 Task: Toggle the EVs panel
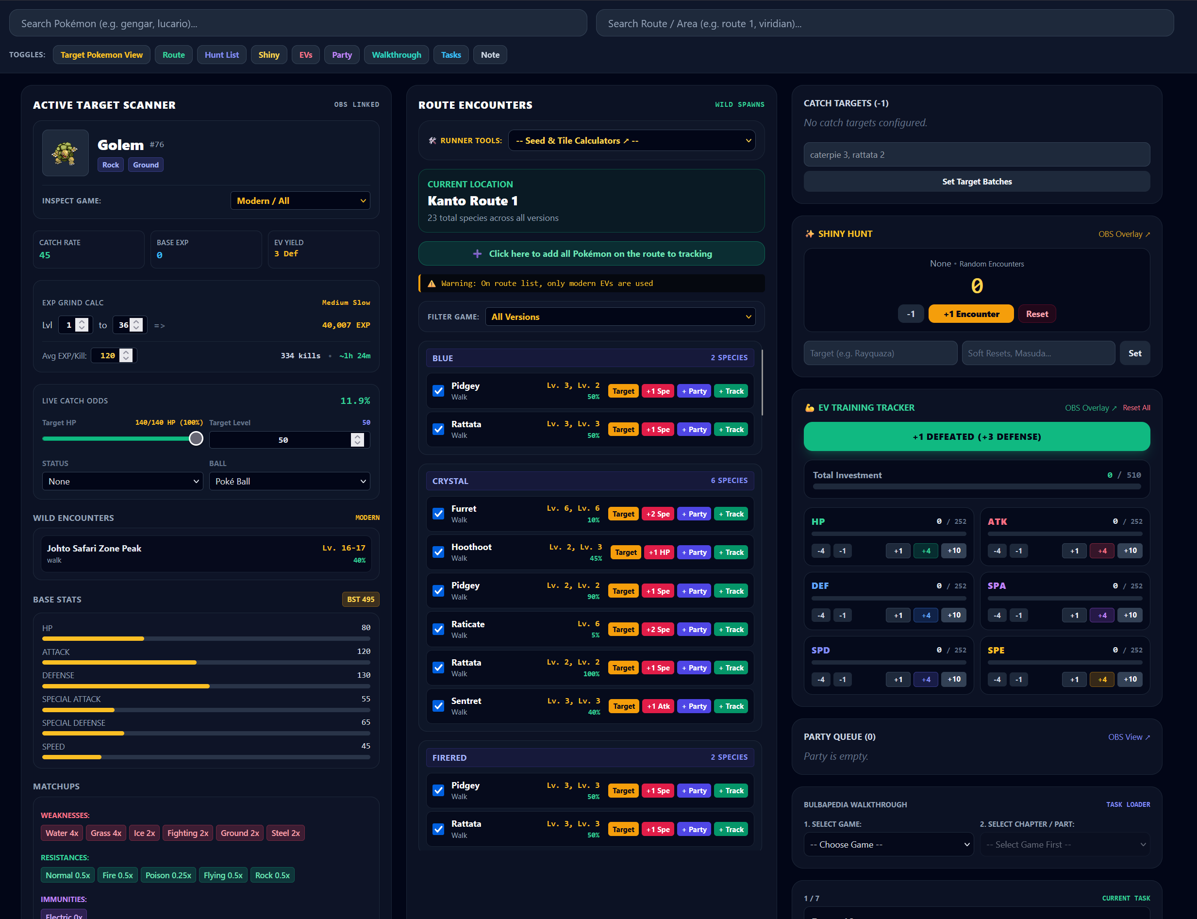coord(306,55)
